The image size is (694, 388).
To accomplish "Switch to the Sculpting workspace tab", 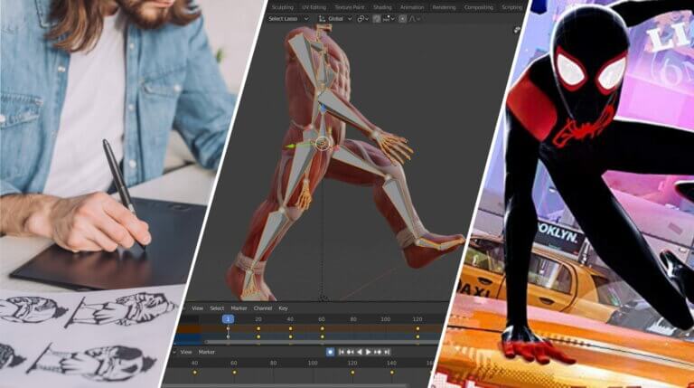I will [x=282, y=7].
